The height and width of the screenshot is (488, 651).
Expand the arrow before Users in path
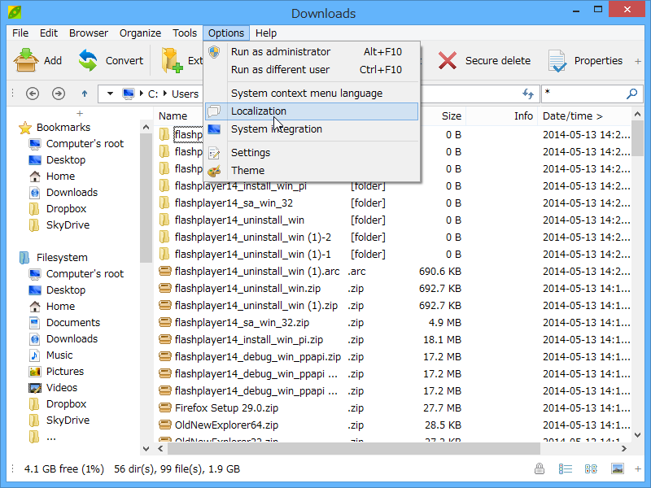pos(165,94)
